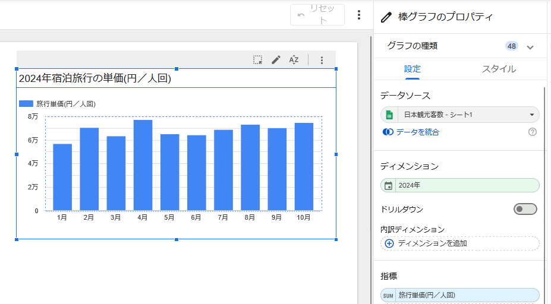
Task: Open the AZ sort icon on chart
Action: 294,60
